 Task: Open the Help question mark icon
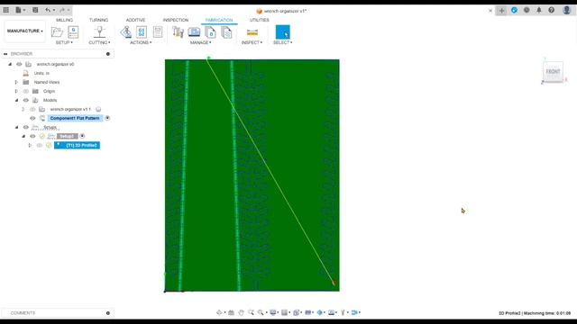click(x=551, y=10)
